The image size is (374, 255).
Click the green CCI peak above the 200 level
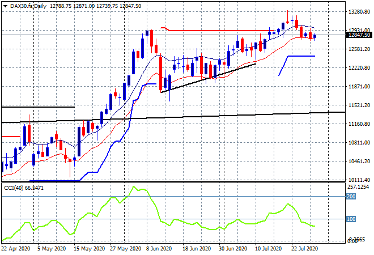pyautogui.click(x=133, y=186)
